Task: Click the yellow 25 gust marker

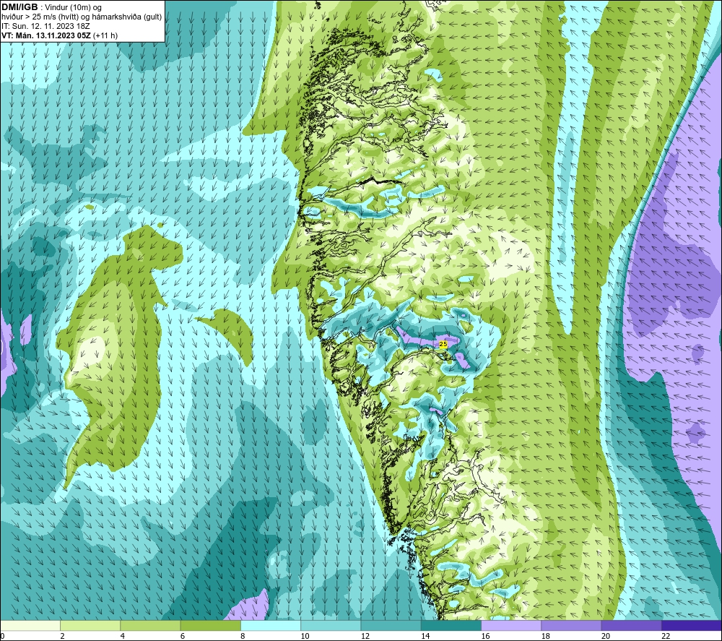Action: point(443,344)
